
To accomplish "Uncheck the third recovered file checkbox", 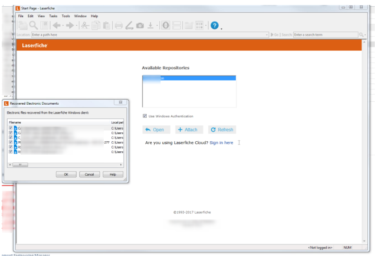I will 11,137.
